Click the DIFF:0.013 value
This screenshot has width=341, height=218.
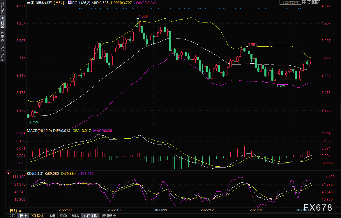61,130
